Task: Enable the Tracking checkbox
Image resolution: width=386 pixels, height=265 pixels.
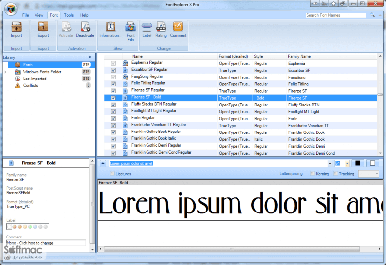Action: click(335, 174)
